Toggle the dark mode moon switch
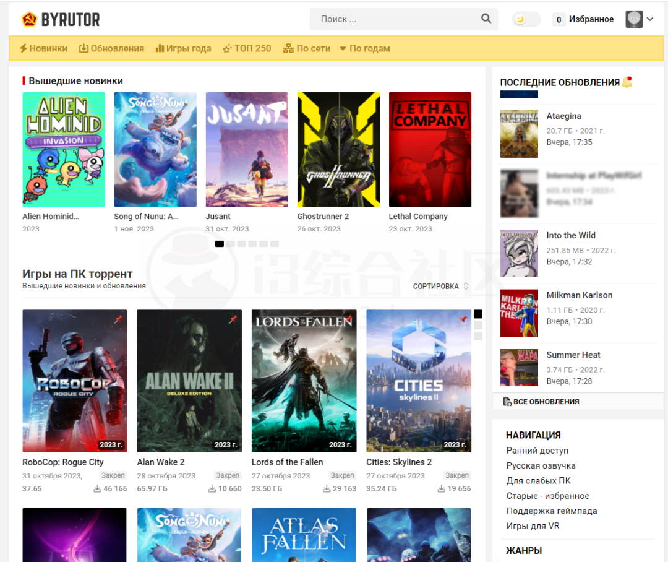Screen dimensions: 668x562 (x=526, y=19)
